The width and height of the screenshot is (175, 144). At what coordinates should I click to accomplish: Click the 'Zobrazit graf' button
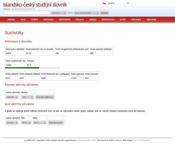click(x=56, y=122)
